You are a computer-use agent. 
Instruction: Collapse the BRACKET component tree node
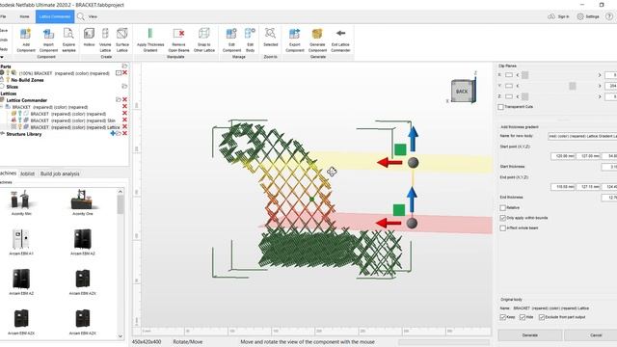point(2,107)
